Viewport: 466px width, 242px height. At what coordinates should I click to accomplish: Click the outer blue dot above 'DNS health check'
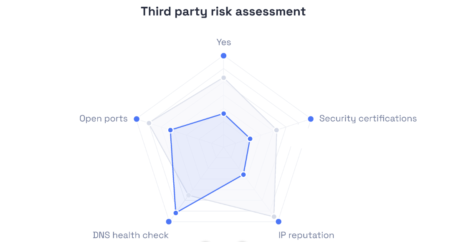pyautogui.click(x=169, y=222)
